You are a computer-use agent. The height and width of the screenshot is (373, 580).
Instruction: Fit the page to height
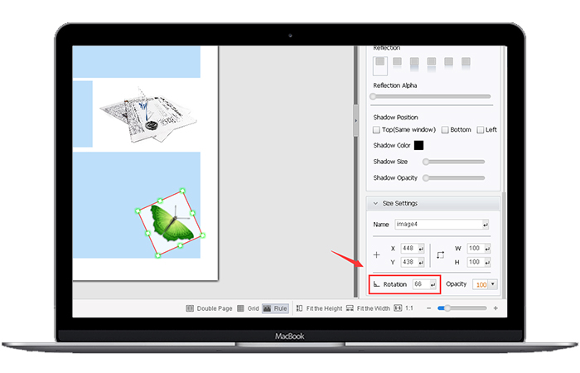[318, 308]
